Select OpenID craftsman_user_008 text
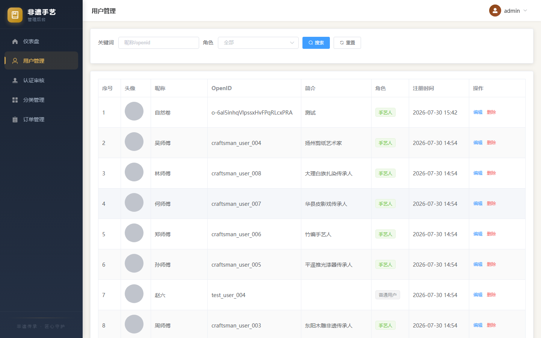The height and width of the screenshot is (338, 541). coord(236,174)
